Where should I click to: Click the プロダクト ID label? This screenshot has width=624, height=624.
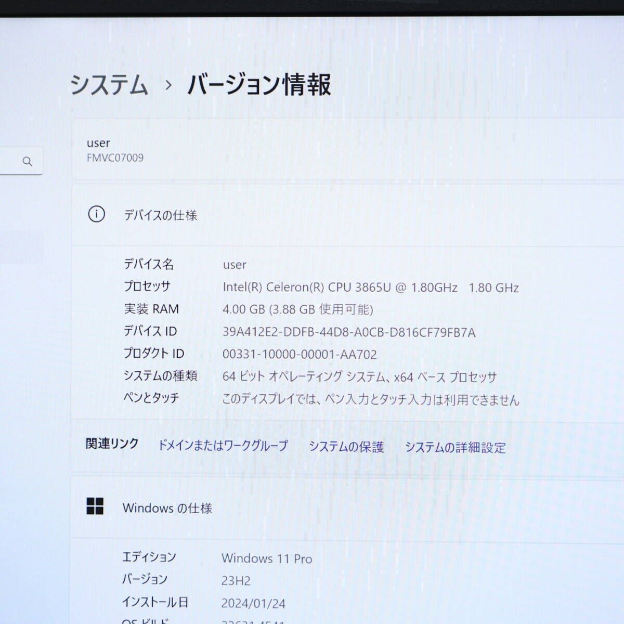pos(154,353)
